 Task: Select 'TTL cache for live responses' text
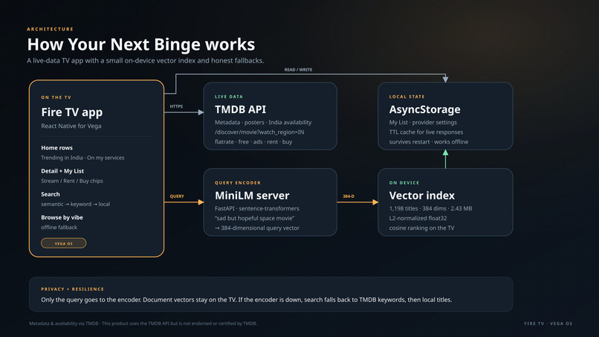(426, 132)
